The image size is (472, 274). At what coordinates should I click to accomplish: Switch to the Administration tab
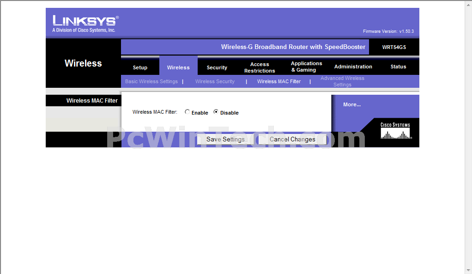pos(353,67)
